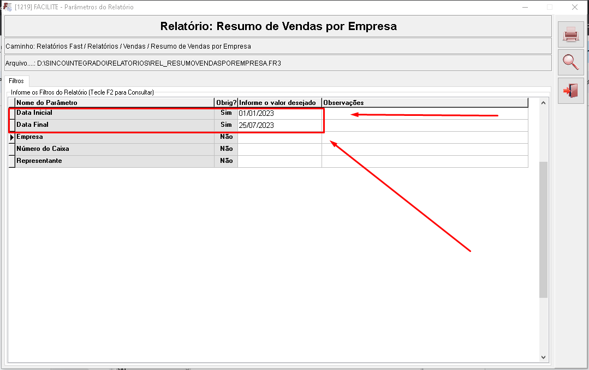Click the Sim cell for Data Final
589x370 pixels.
(226, 125)
